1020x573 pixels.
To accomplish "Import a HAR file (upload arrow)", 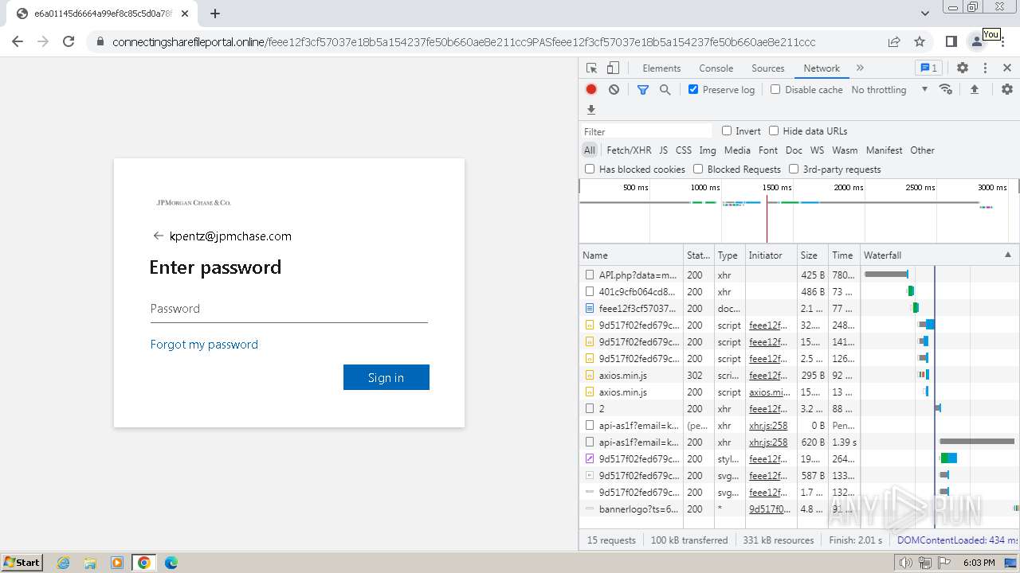I will [x=974, y=90].
